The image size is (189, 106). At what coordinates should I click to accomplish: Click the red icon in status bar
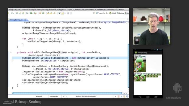[118, 96]
